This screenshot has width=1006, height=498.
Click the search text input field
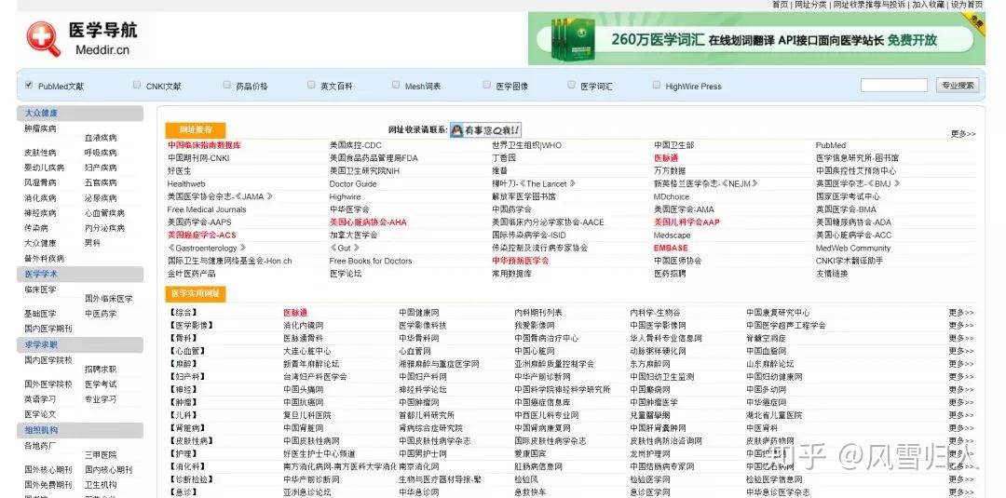pos(893,86)
